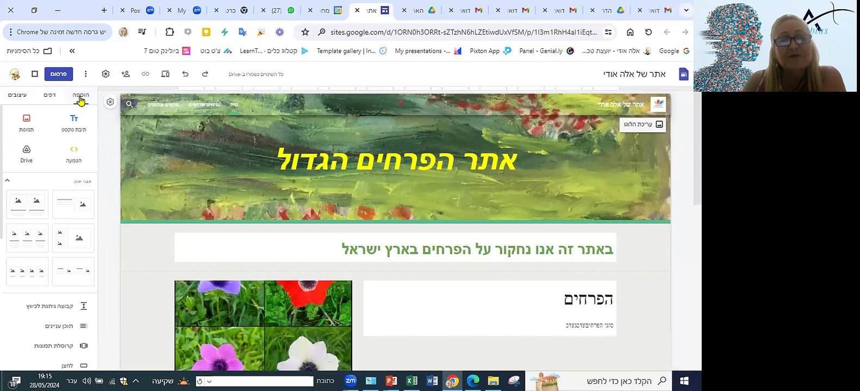
Task: Open the Panel - Genial.ly bookmark
Action: (x=546, y=51)
